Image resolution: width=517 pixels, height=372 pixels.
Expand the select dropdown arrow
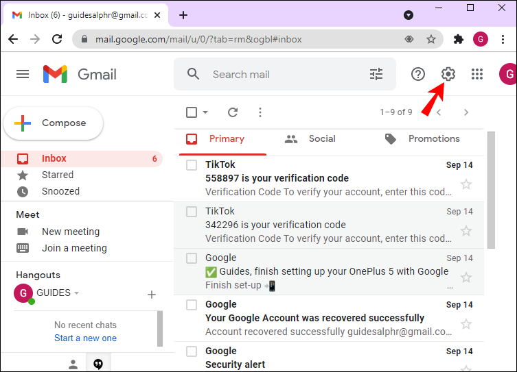point(205,112)
